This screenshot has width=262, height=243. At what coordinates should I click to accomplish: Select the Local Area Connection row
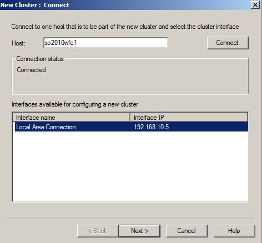pyautogui.click(x=132, y=127)
